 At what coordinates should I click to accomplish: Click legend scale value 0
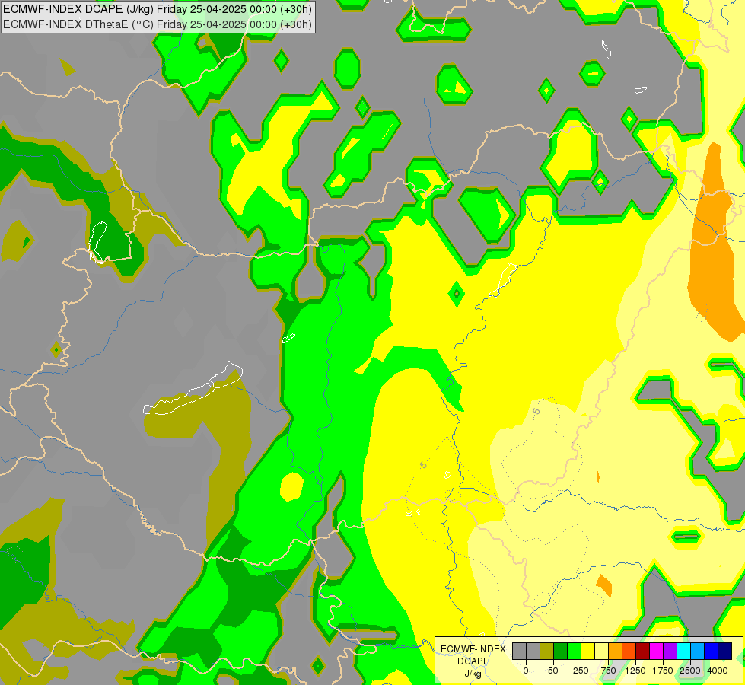coord(526,671)
